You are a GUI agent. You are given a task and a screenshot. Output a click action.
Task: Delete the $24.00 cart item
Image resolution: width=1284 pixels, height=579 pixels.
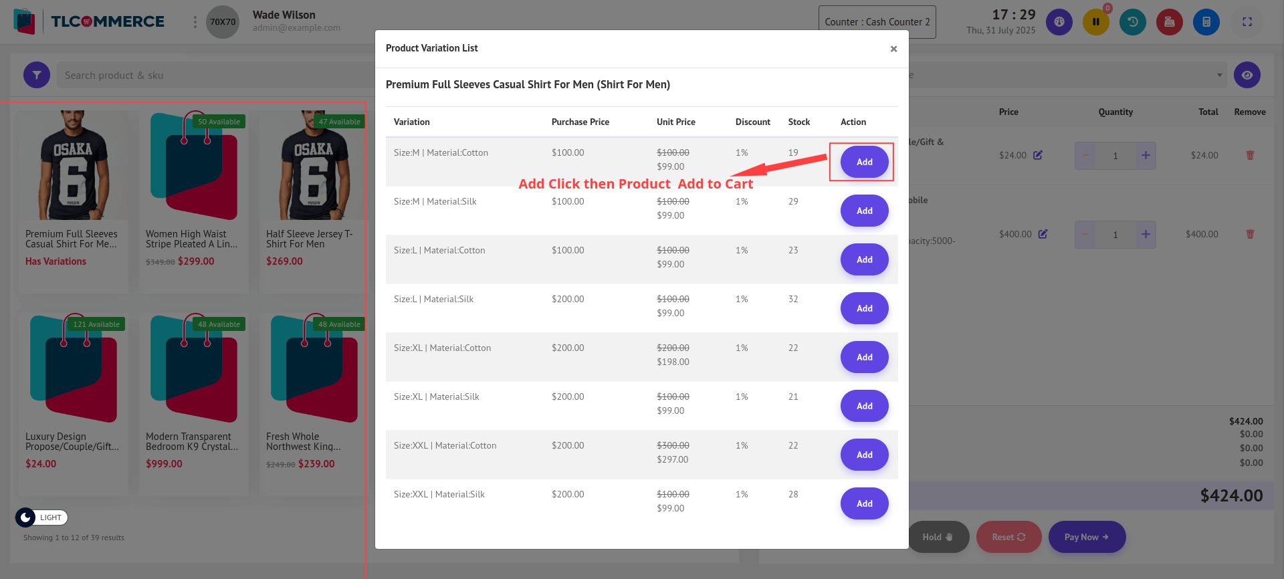1249,155
